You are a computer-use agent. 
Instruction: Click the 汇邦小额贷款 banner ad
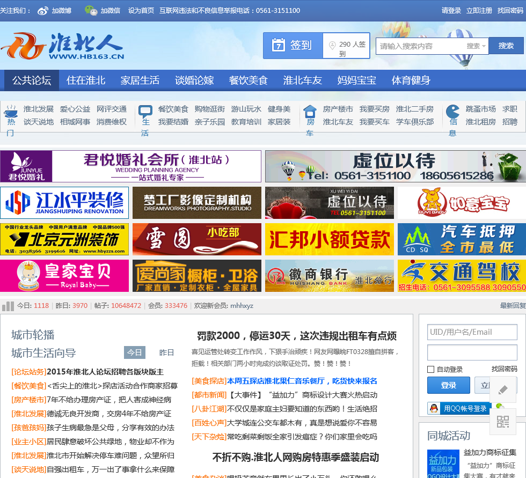point(330,239)
